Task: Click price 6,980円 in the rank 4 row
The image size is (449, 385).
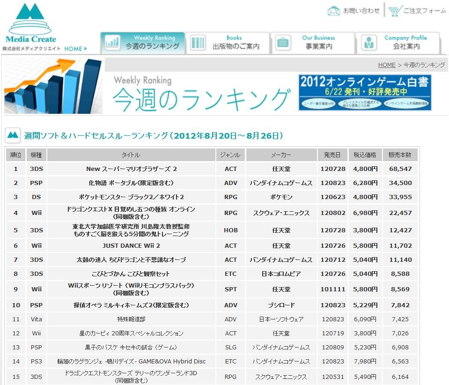Action: tap(365, 213)
